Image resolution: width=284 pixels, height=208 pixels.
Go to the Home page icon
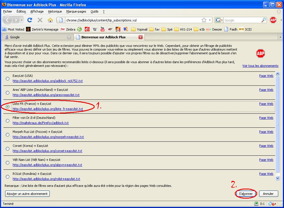[x=50, y=20]
